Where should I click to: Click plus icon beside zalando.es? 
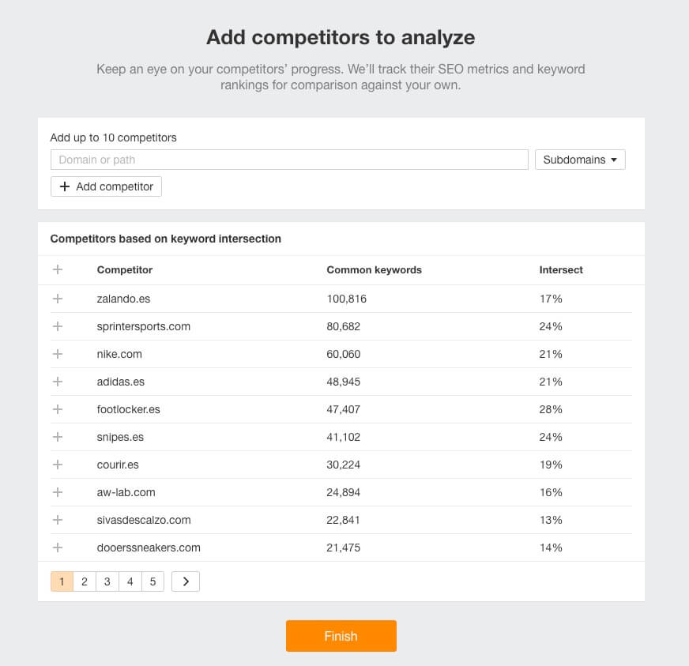pyautogui.click(x=57, y=299)
